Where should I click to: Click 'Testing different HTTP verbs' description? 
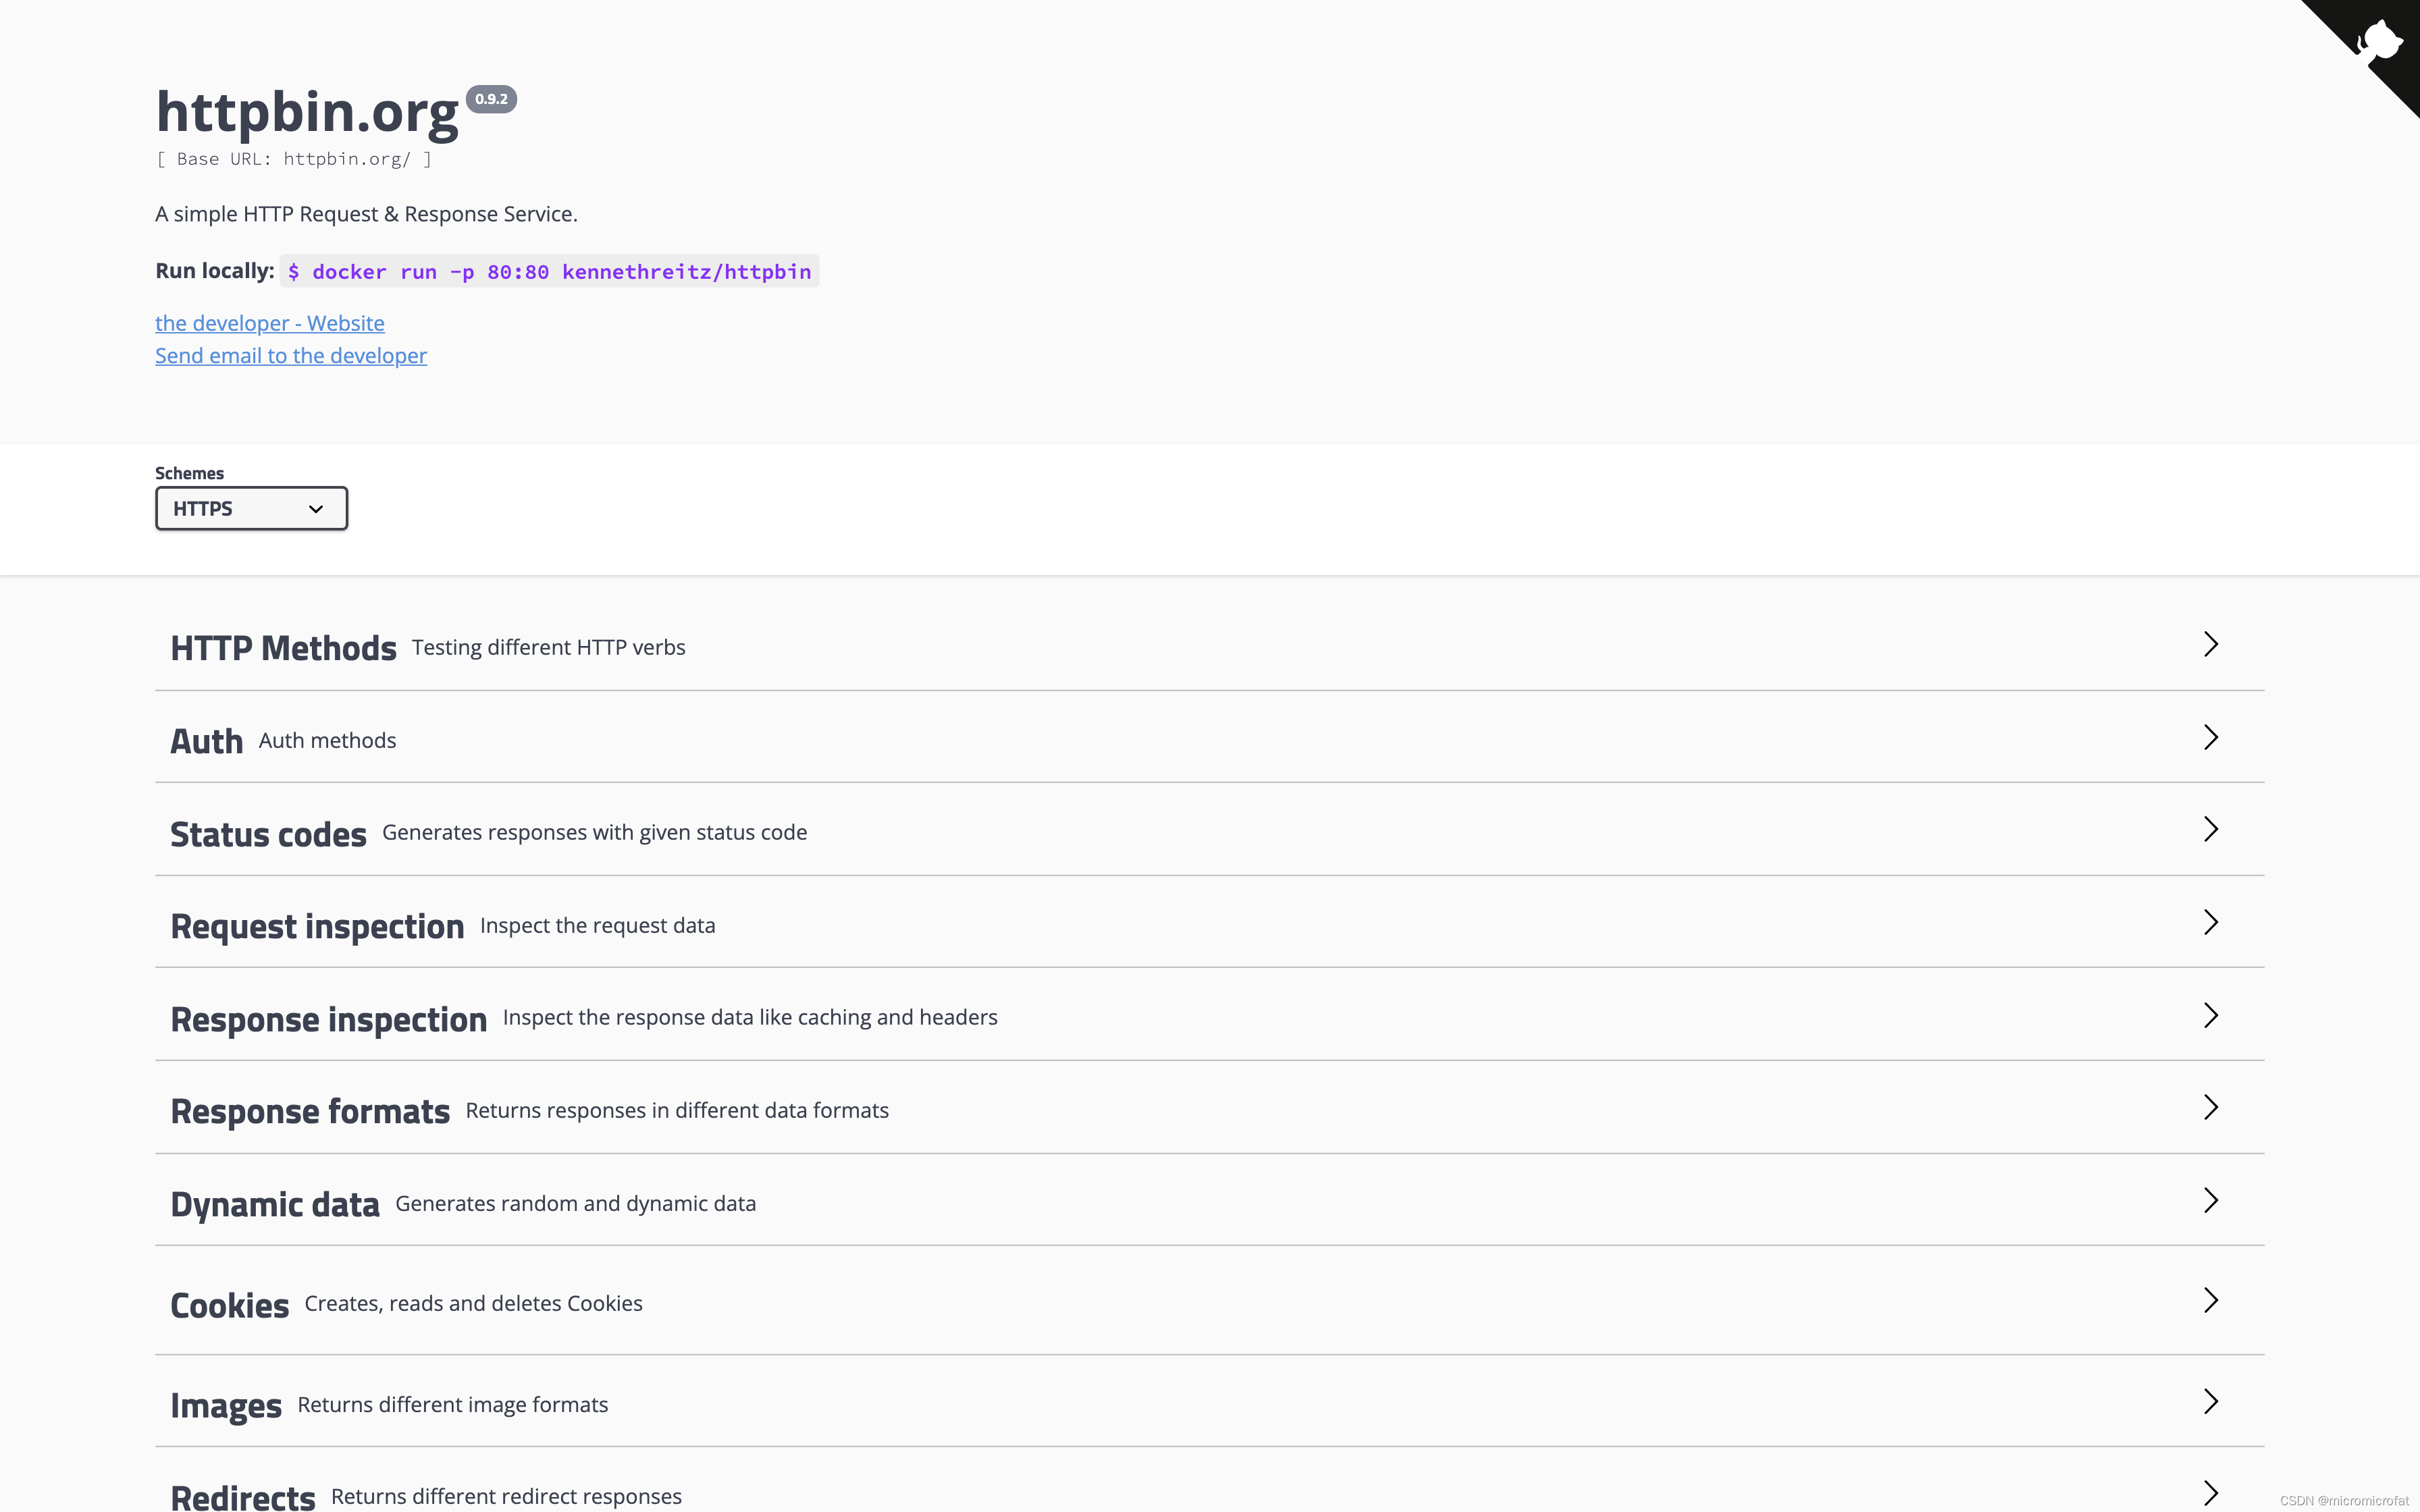[548, 647]
